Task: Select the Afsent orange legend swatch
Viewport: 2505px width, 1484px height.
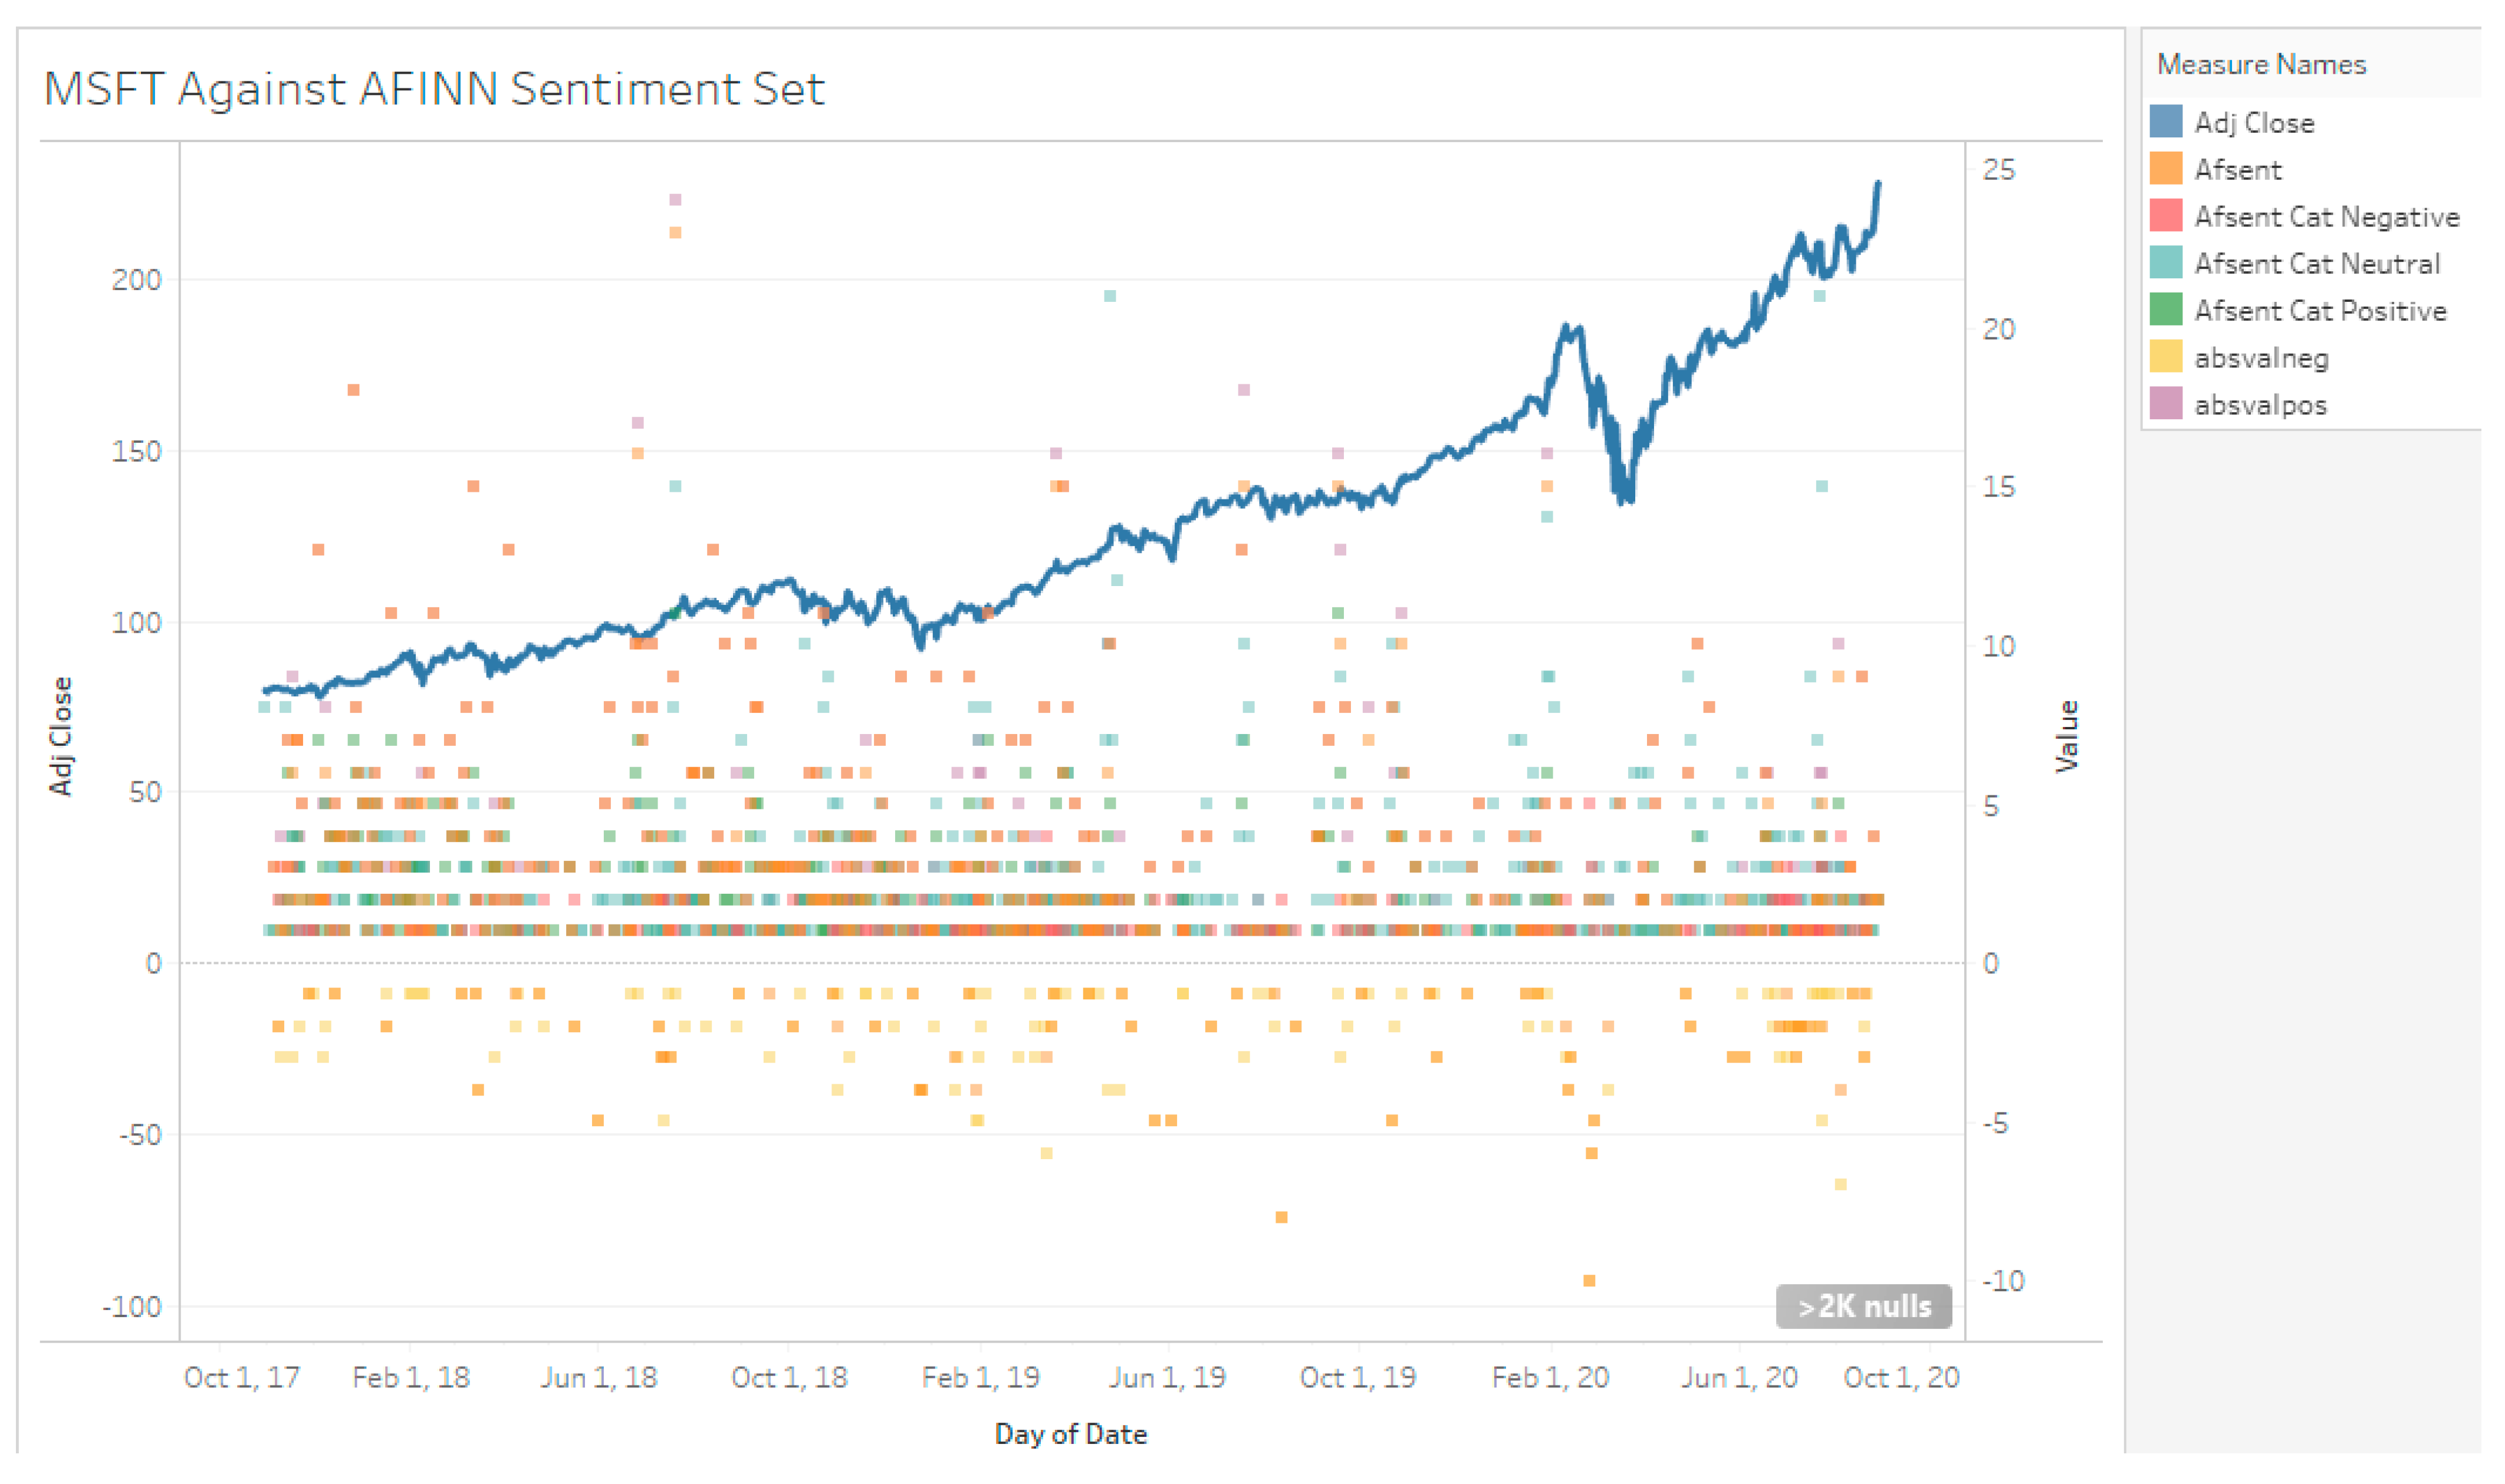Action: [x=2166, y=169]
